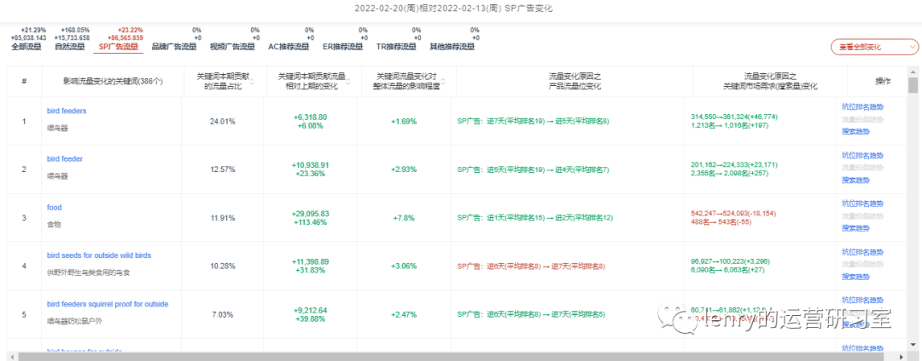The image size is (922, 361).
Task: Click greyed 流量份额趋势 in the food row
Action: [x=862, y=215]
